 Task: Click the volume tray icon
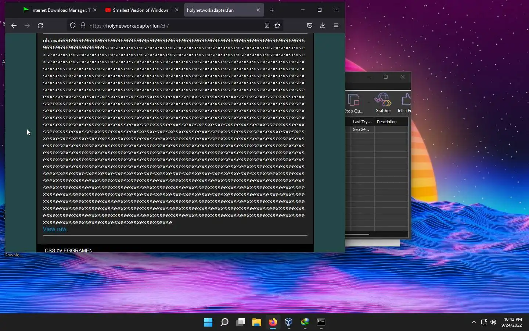tap(493, 322)
